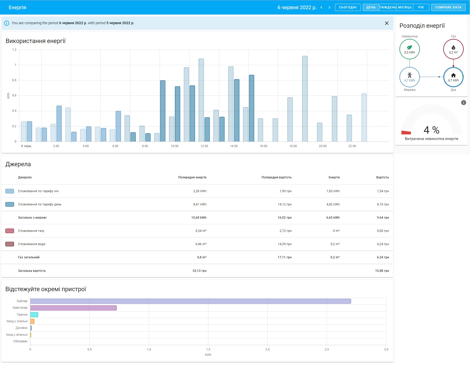Open the 'Споживання по тарифу день' row
The width and height of the screenshot is (470, 366).
click(197, 204)
